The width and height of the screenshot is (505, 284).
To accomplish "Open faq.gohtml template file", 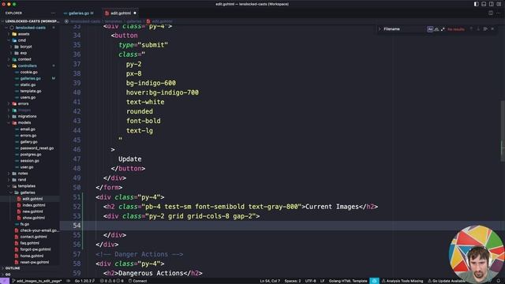I will click(x=30, y=243).
